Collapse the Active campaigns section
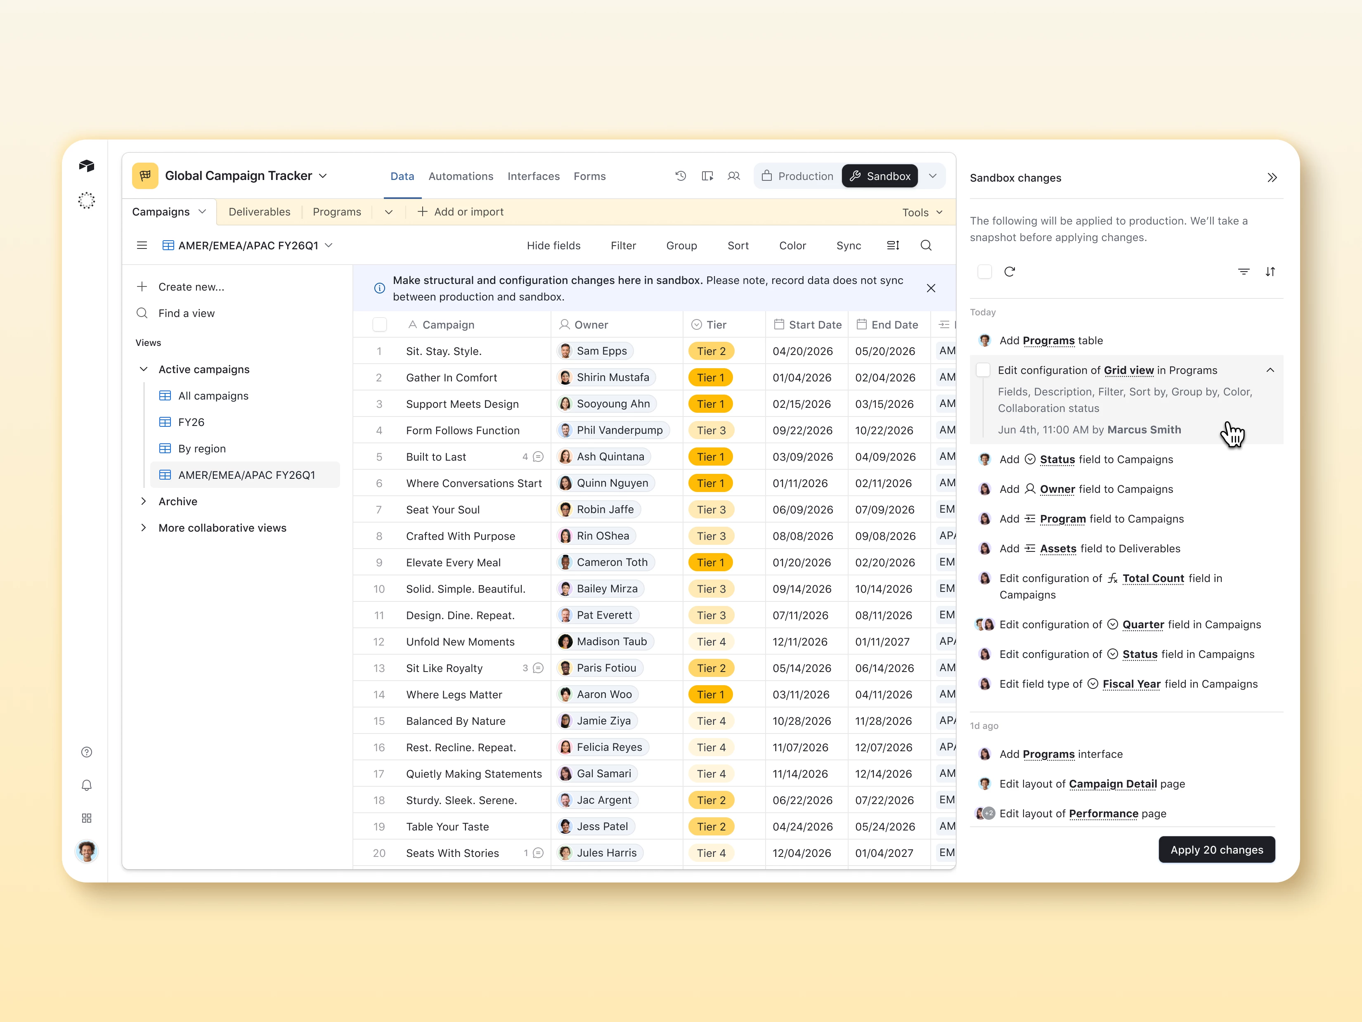The height and width of the screenshot is (1022, 1362). (x=144, y=369)
